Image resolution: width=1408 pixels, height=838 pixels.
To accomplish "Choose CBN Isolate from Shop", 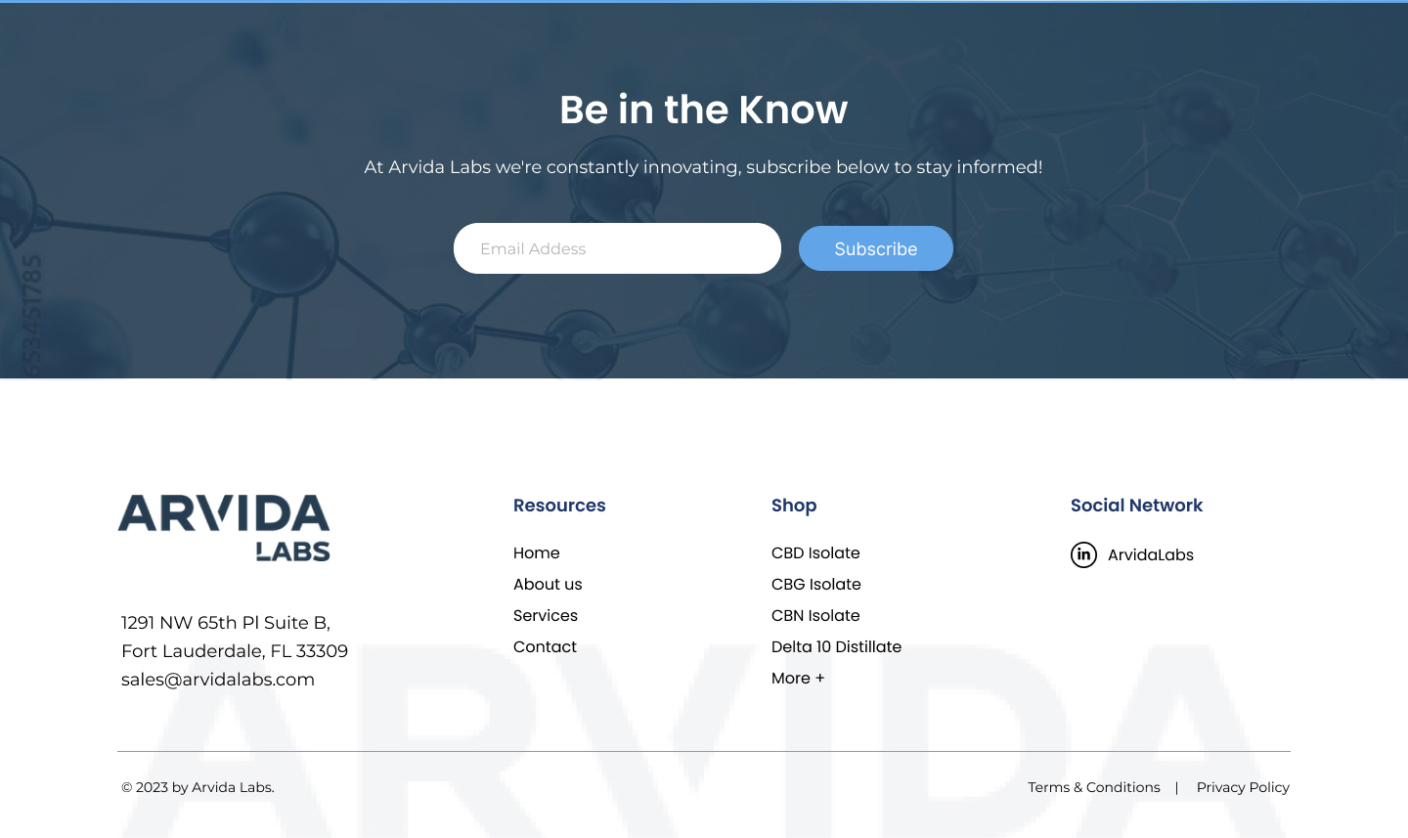I will 815,615.
